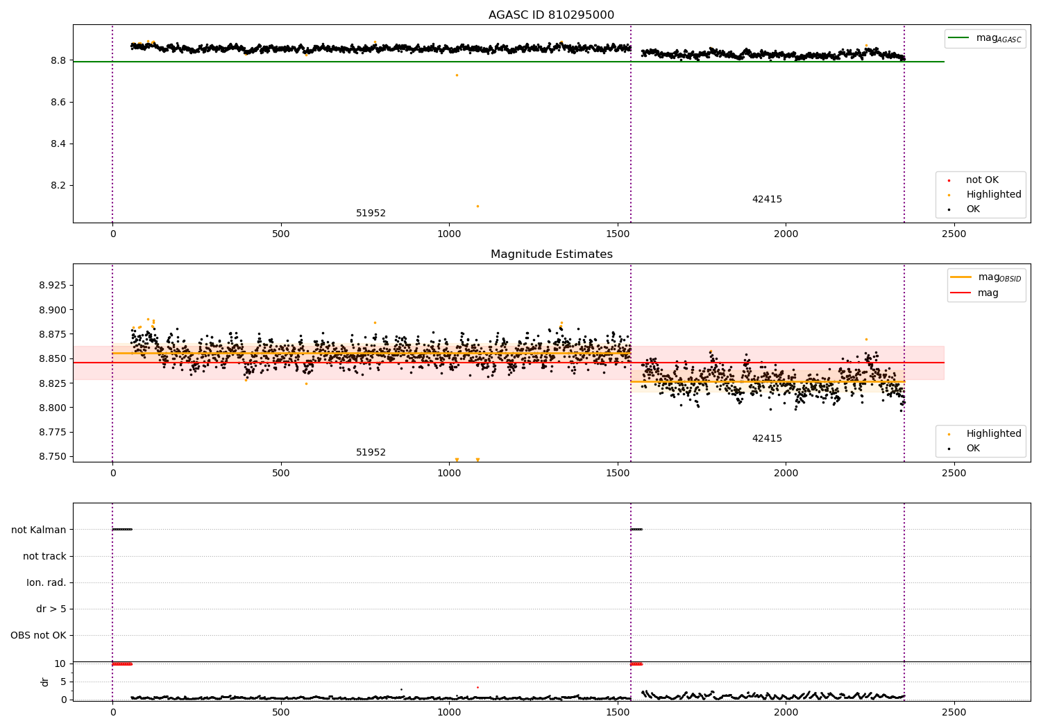The width and height of the screenshot is (1041, 728).
Task: Click the "2500" x-axis tick under top plot
Action: pyautogui.click(x=954, y=234)
